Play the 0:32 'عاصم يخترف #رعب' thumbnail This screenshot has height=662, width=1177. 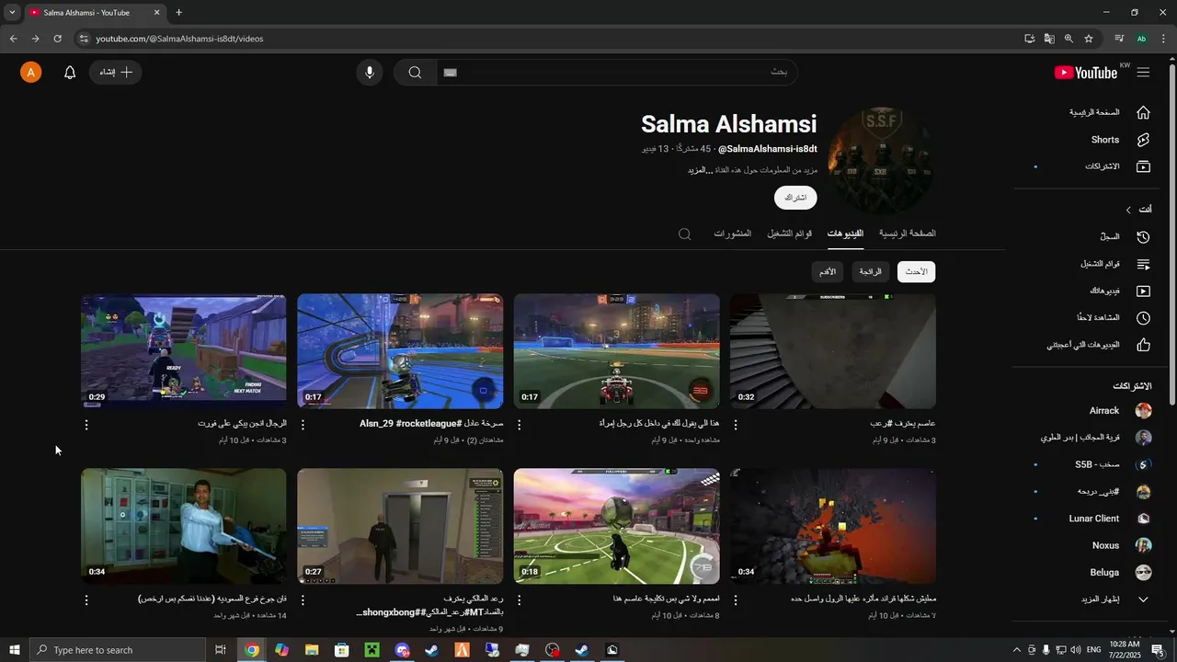[833, 351]
